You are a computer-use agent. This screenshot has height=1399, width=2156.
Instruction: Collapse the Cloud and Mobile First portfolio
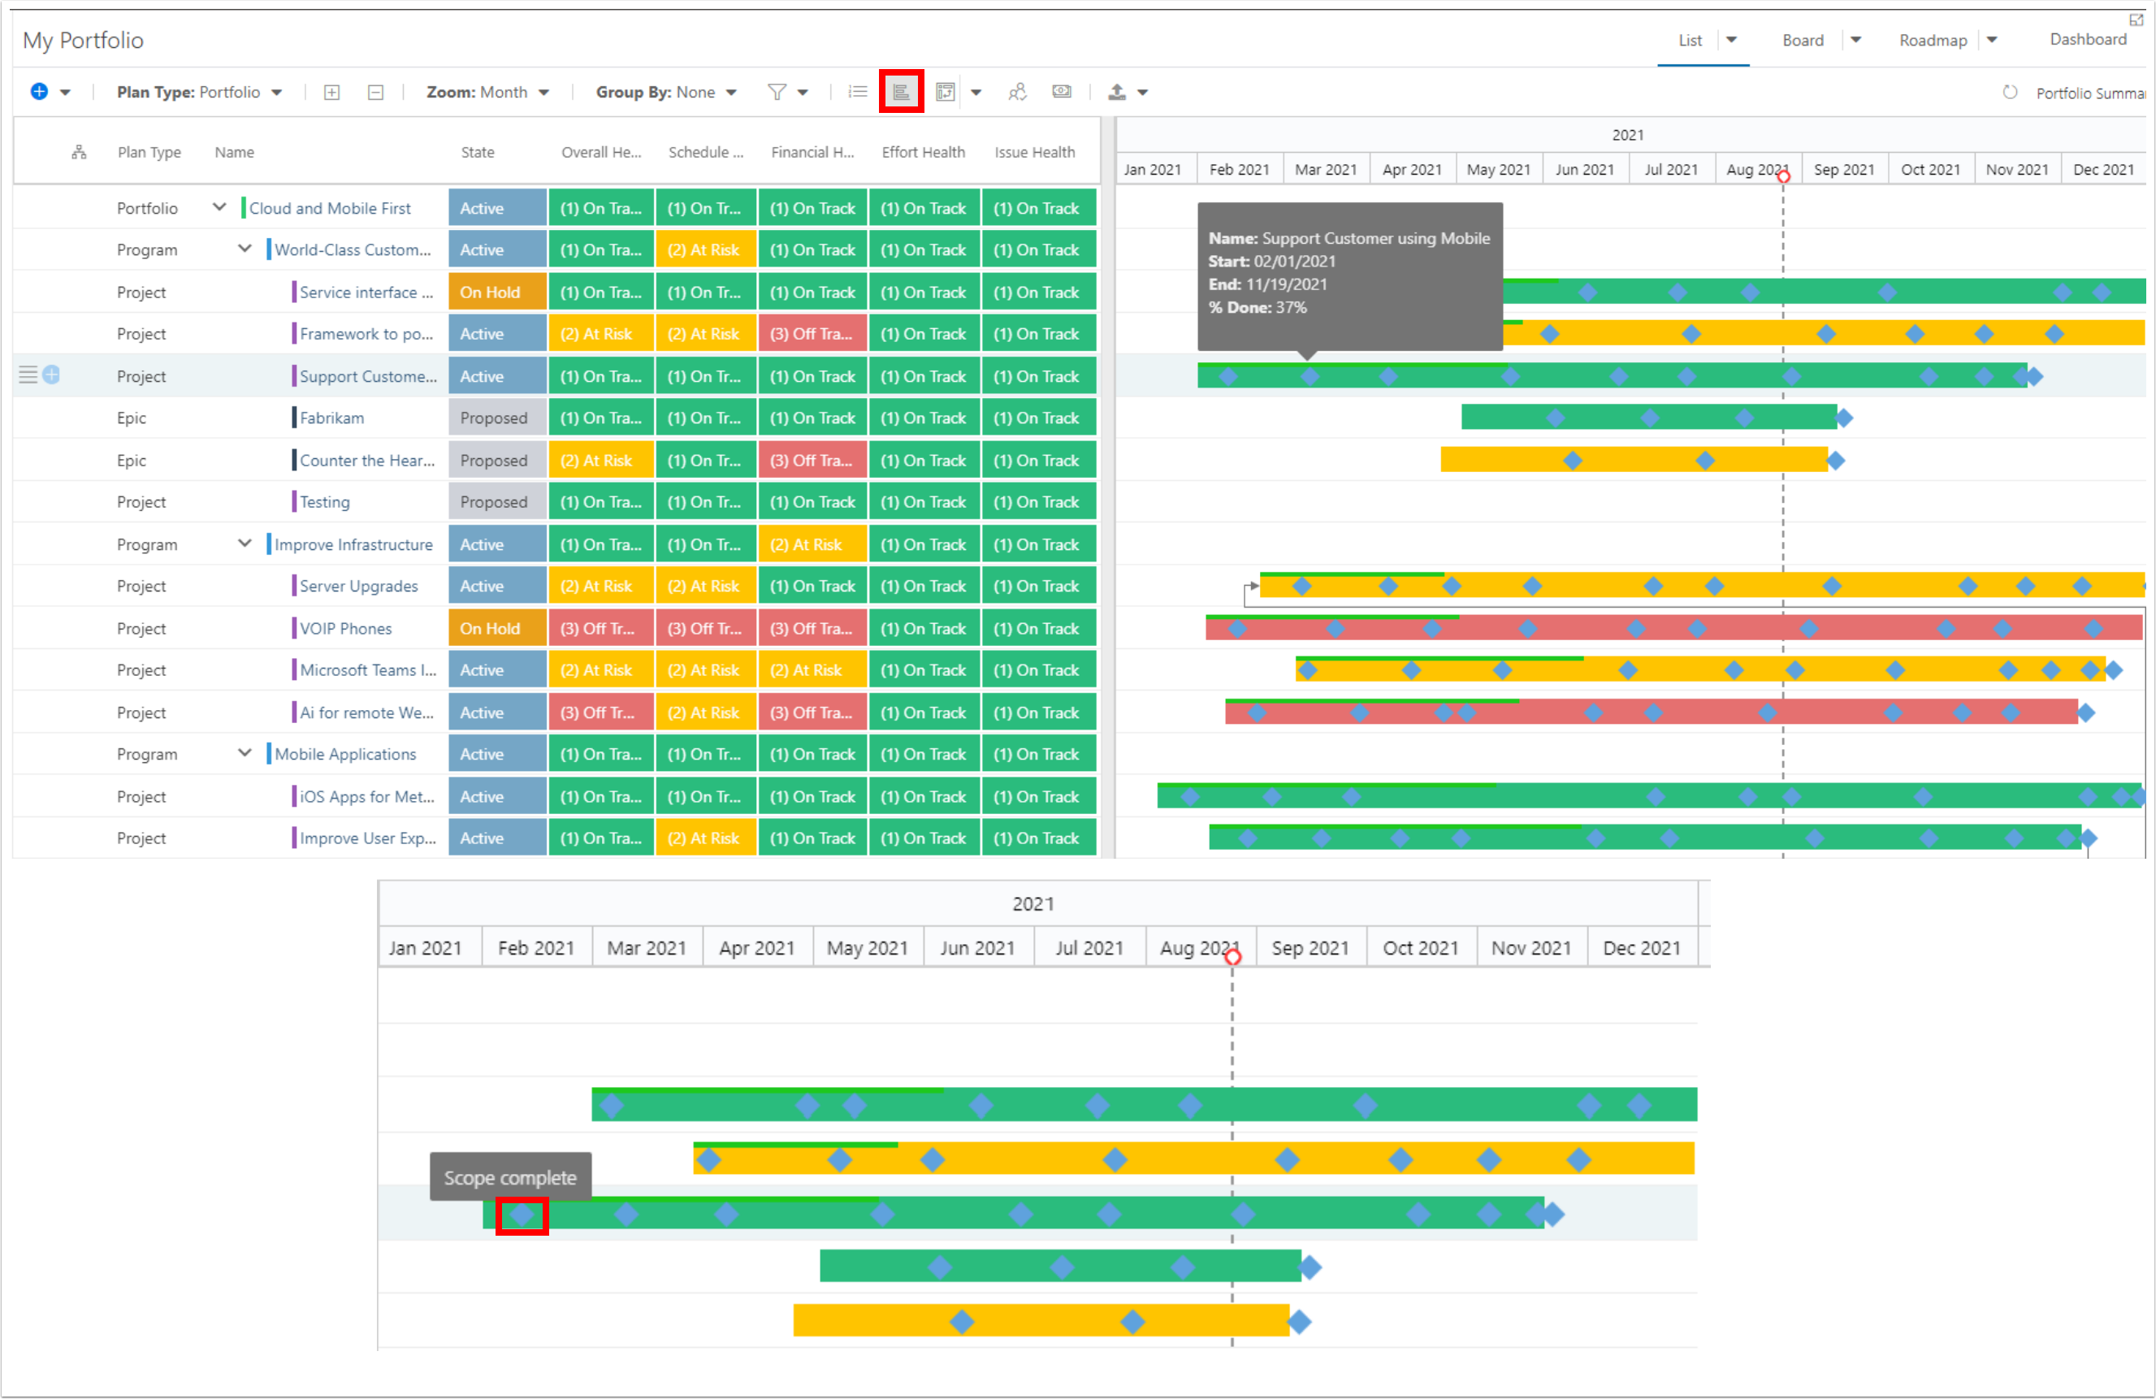point(219,207)
